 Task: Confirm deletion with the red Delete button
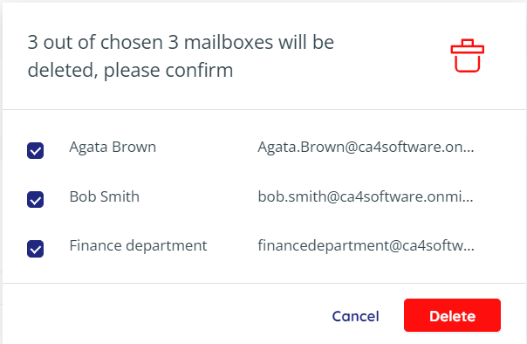[x=452, y=315]
